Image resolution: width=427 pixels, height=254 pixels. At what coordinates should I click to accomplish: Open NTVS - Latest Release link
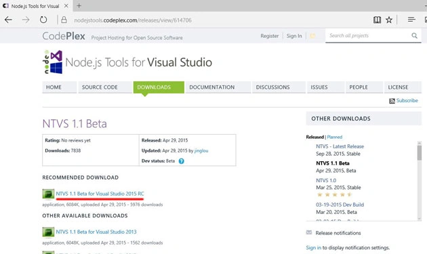tap(340, 146)
